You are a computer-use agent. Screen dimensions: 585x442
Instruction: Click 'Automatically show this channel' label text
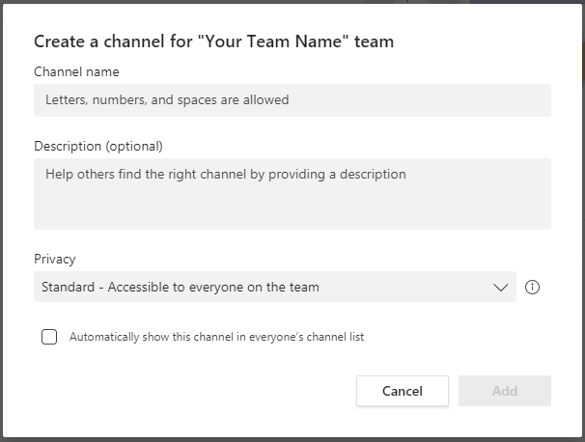point(216,337)
